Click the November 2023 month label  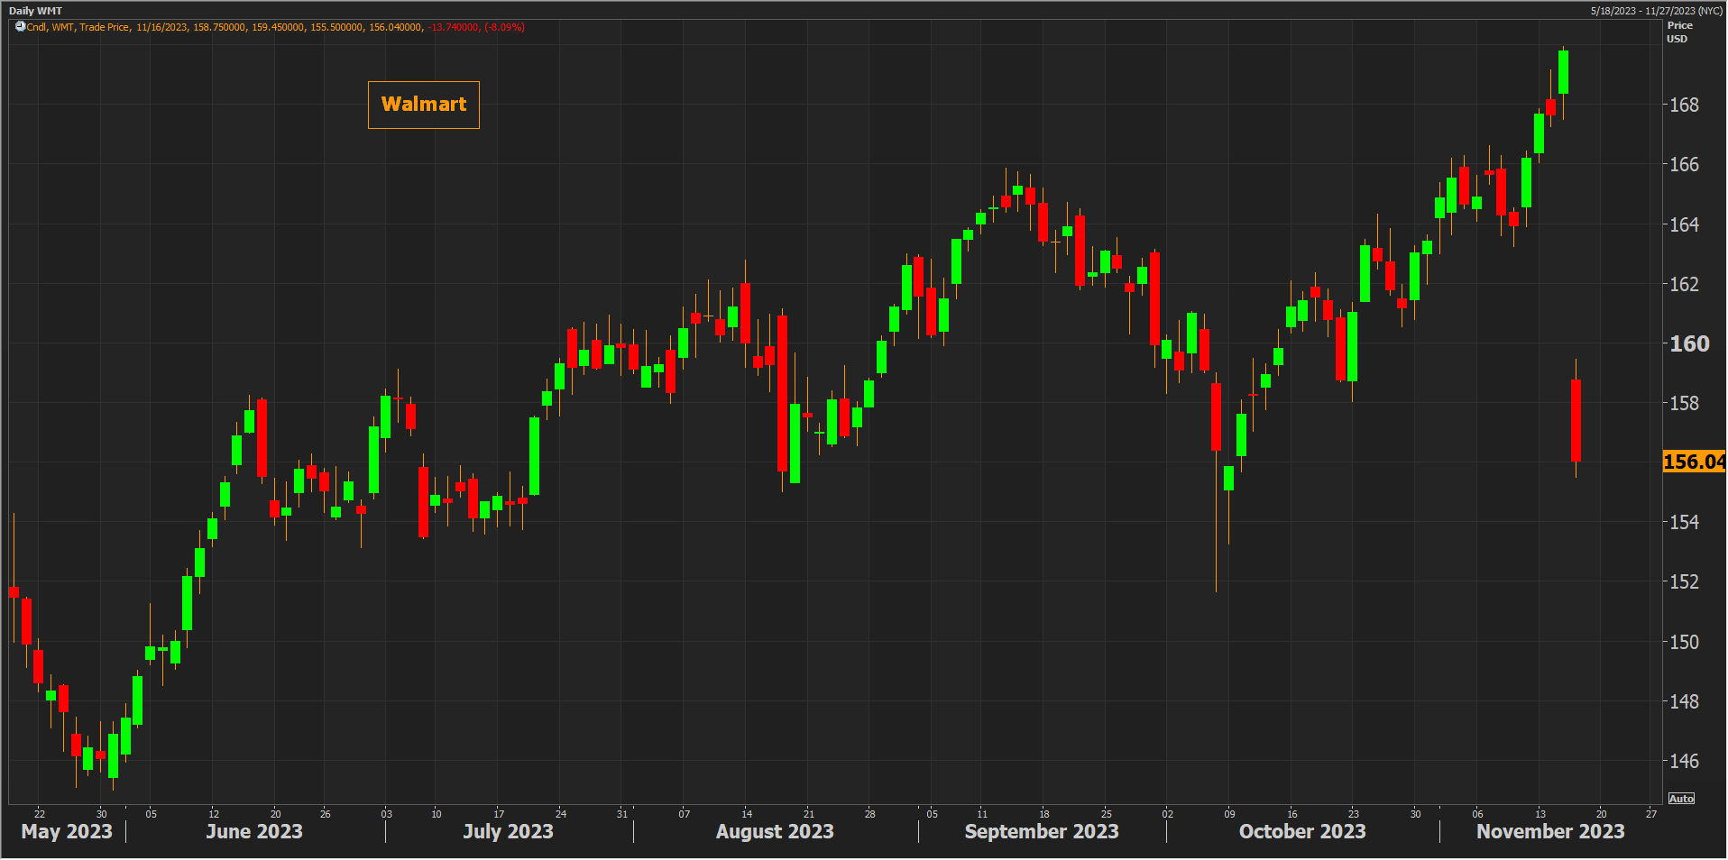(x=1550, y=831)
